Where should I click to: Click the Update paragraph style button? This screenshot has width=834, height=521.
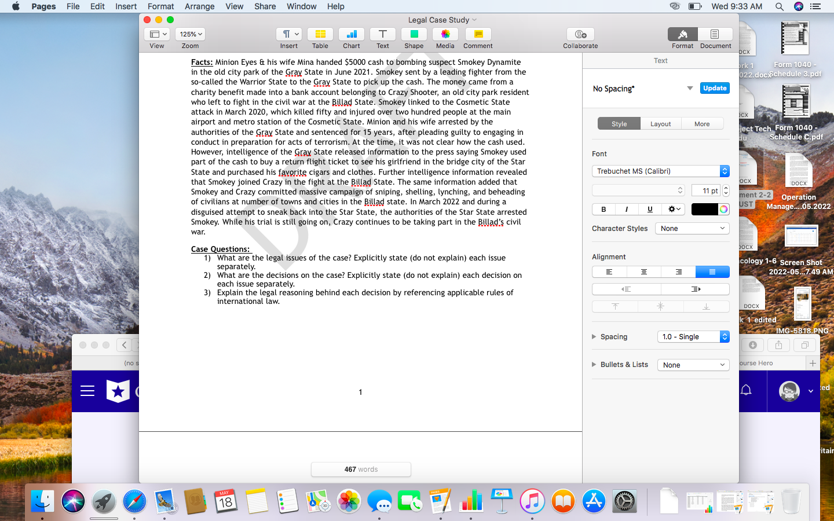pos(714,88)
